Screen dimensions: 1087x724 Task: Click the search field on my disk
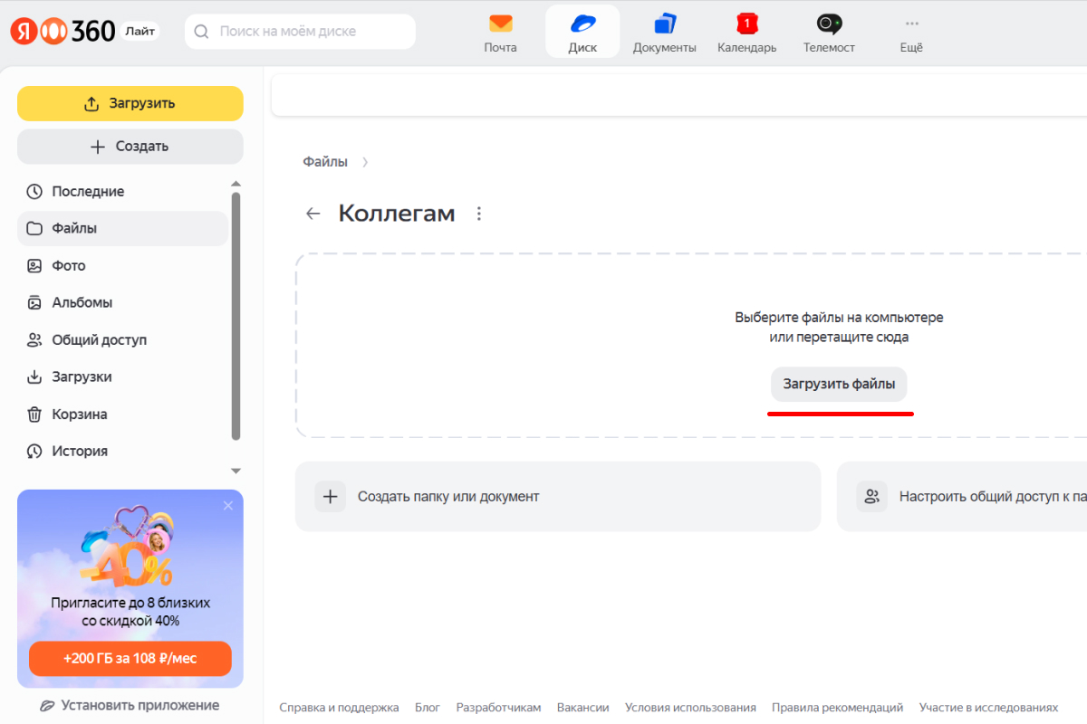pos(300,32)
